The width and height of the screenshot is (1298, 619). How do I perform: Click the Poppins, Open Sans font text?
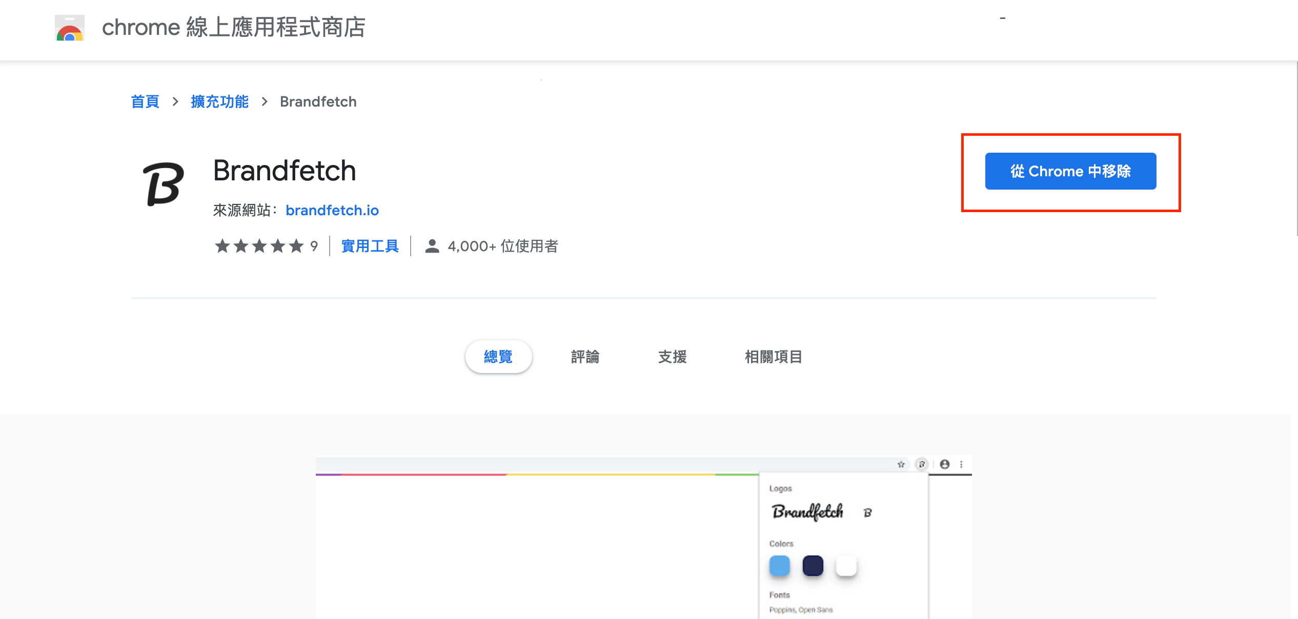point(801,610)
